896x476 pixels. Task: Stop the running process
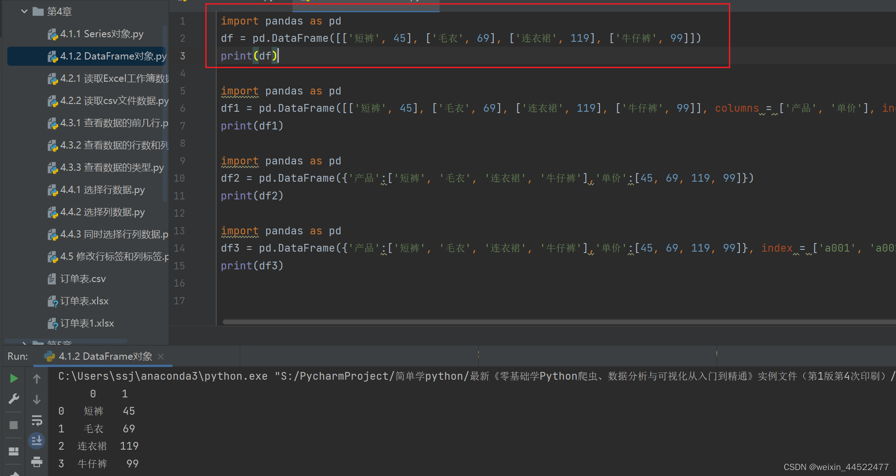pos(14,425)
